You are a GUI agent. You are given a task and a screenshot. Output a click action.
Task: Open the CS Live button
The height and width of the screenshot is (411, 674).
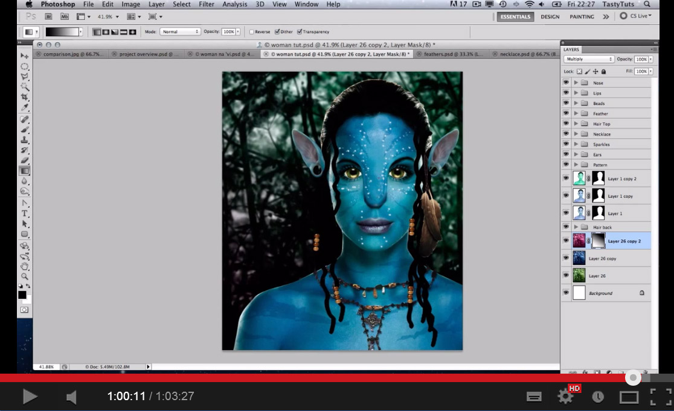[636, 16]
